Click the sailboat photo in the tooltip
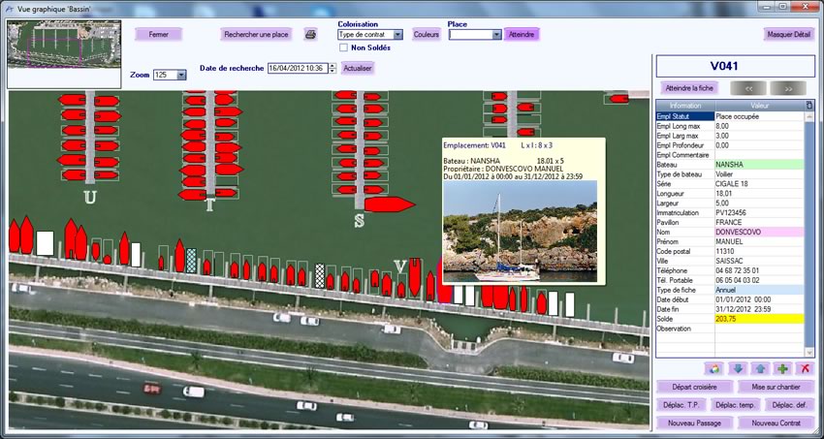This screenshot has width=824, height=439. point(520,232)
